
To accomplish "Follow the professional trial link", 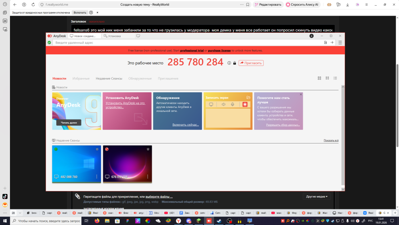I will (x=192, y=50).
